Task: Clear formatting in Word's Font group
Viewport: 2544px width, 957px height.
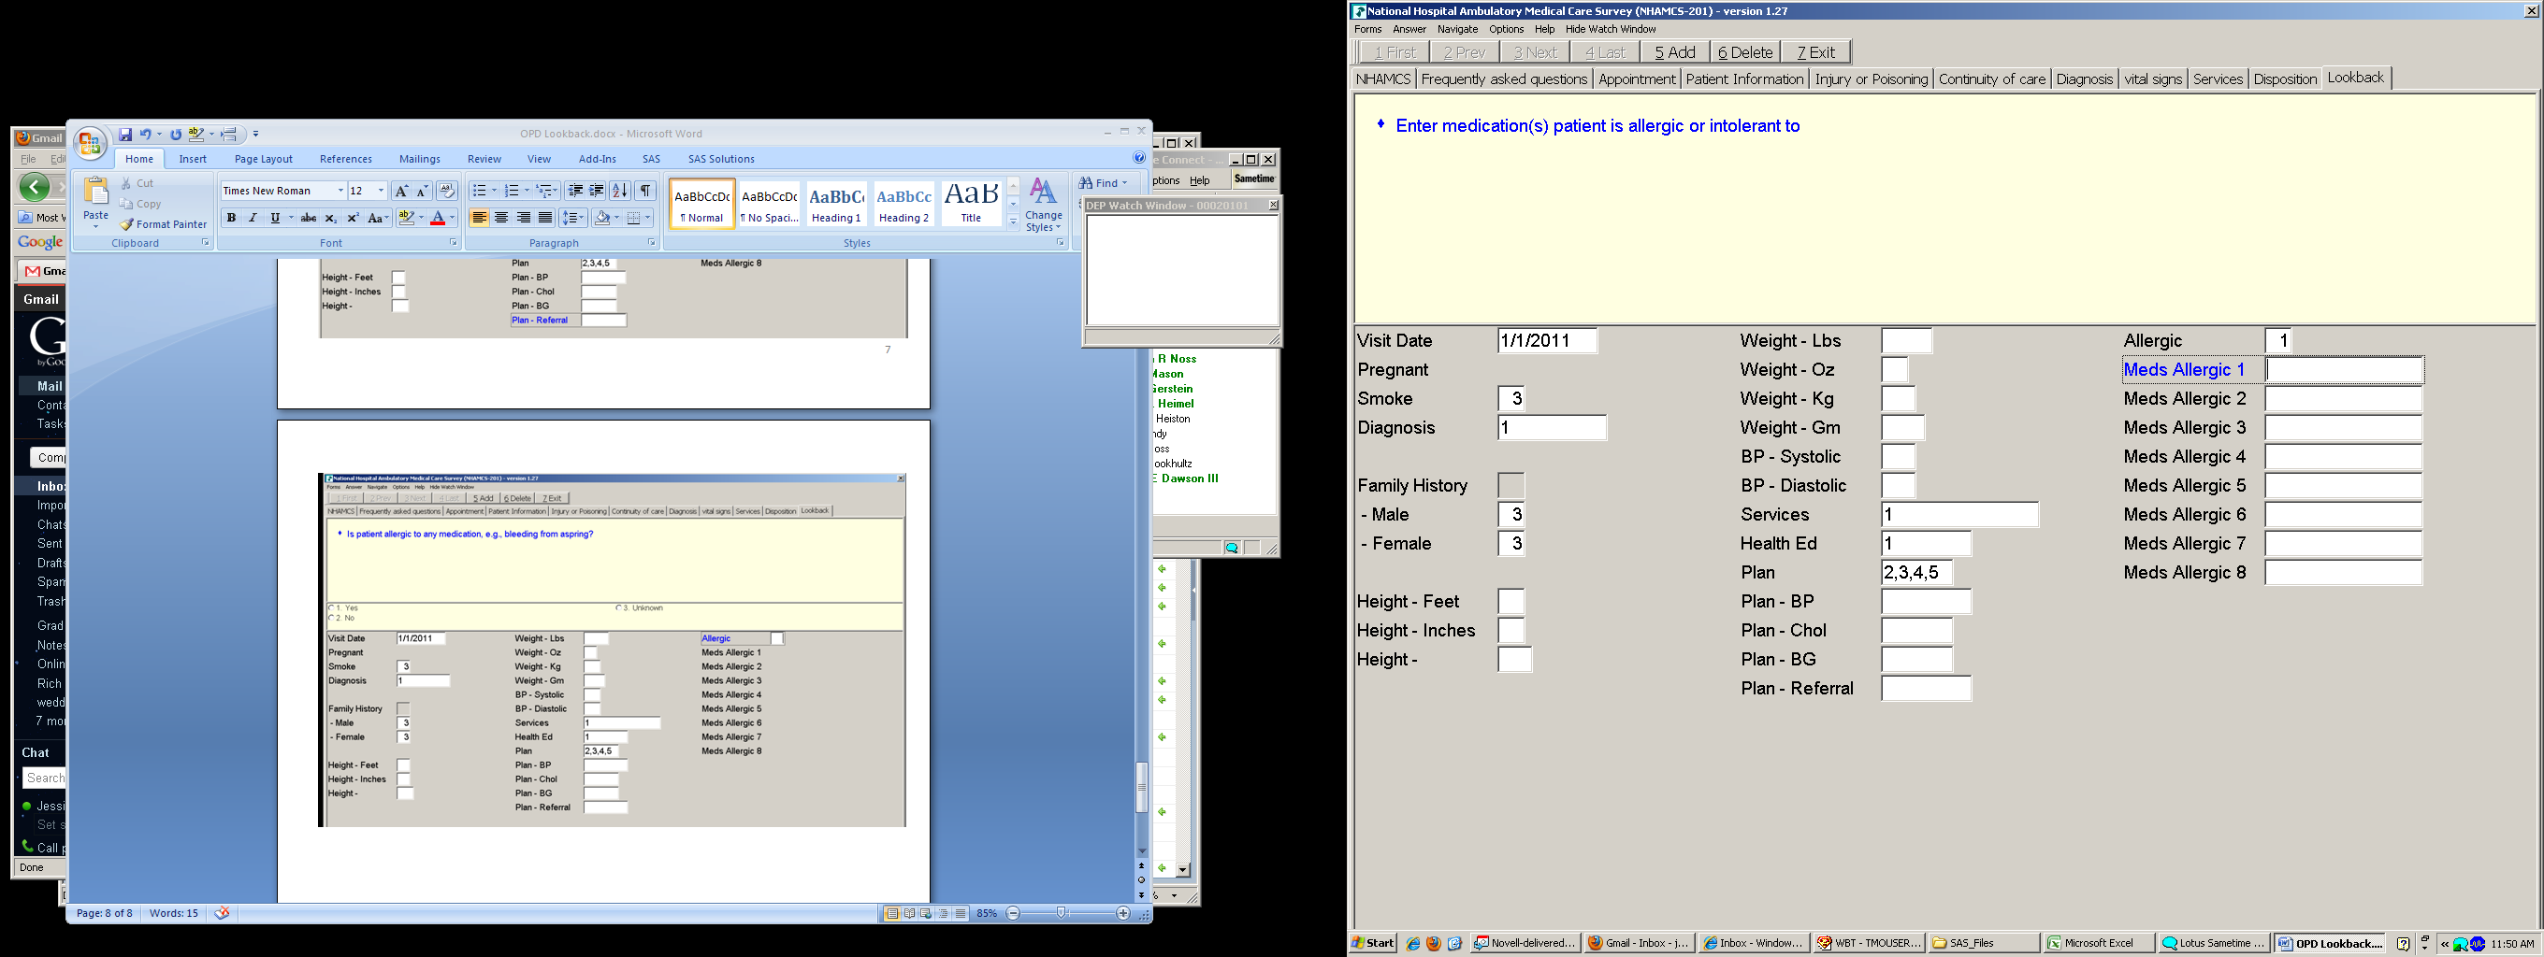Action: coord(446,191)
